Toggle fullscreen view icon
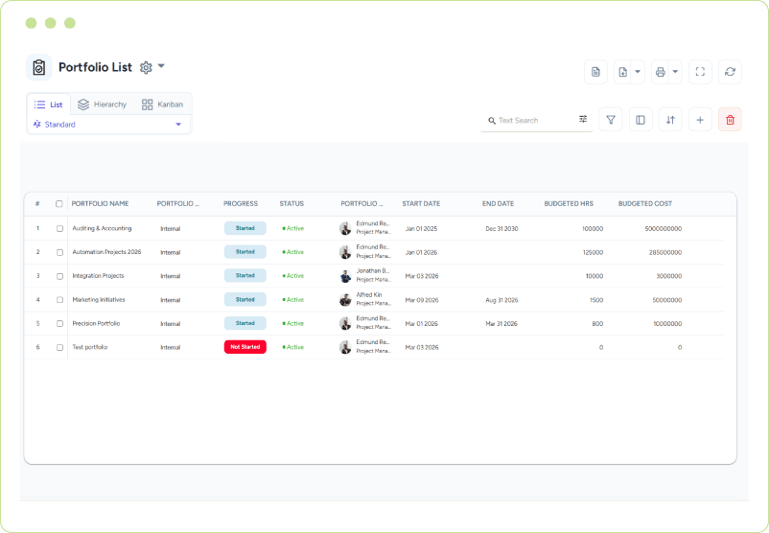Image resolution: width=769 pixels, height=533 pixels. click(700, 72)
